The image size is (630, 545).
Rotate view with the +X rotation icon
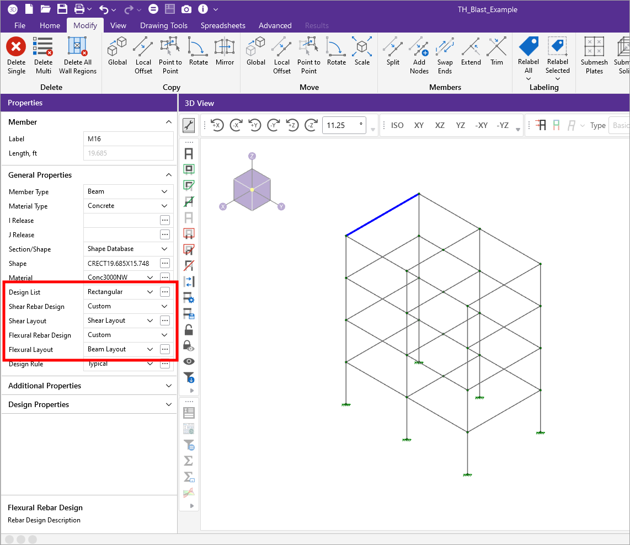pyautogui.click(x=216, y=125)
